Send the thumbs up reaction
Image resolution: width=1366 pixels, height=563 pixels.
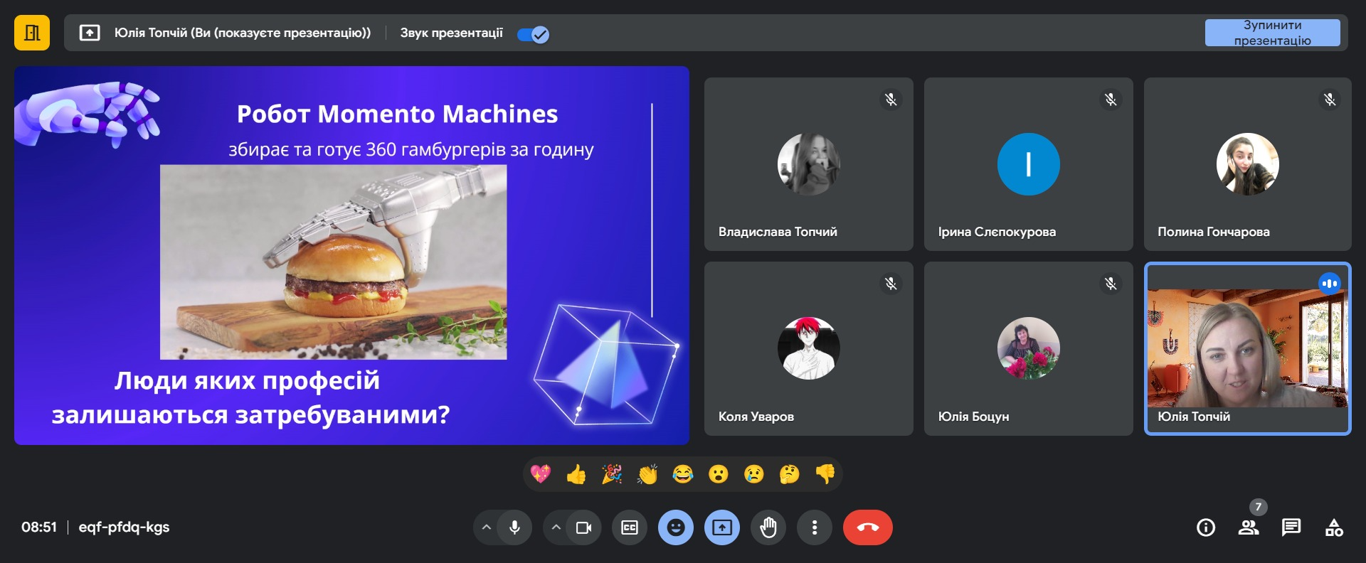point(576,474)
